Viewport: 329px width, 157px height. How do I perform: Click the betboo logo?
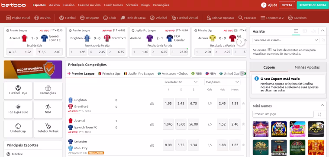[13, 5]
